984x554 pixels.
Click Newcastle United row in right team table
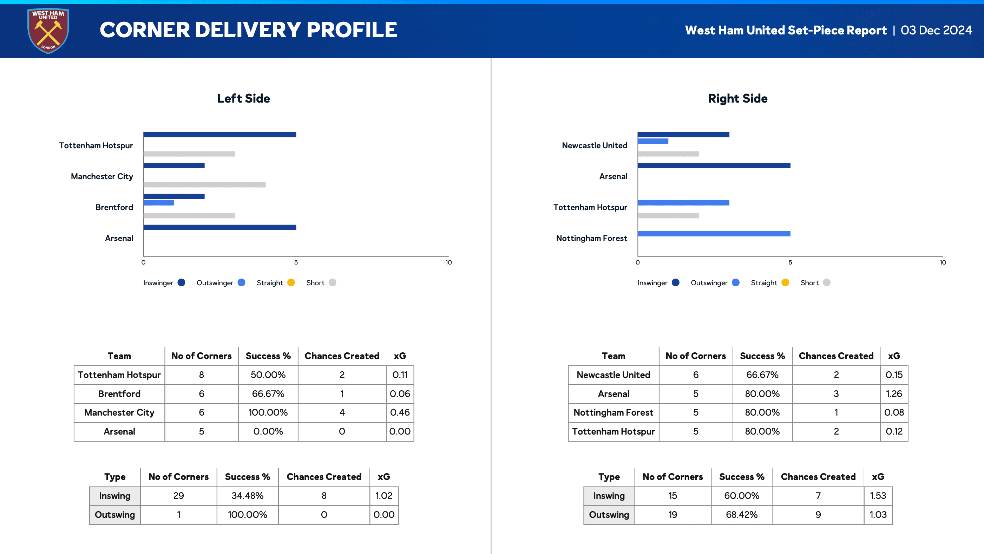[x=613, y=375]
